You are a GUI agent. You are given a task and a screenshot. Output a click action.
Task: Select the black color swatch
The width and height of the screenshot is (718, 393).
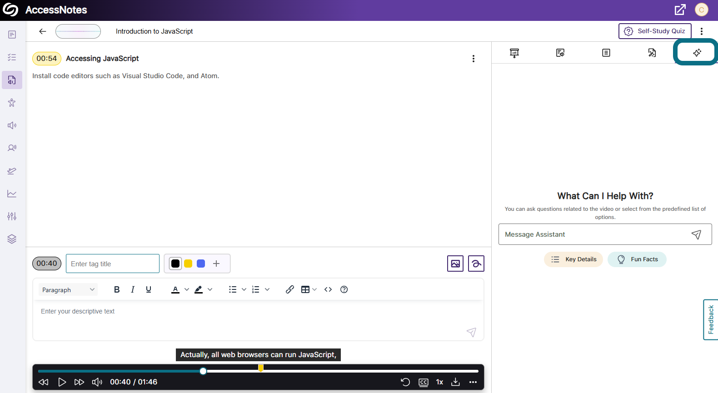(175, 264)
